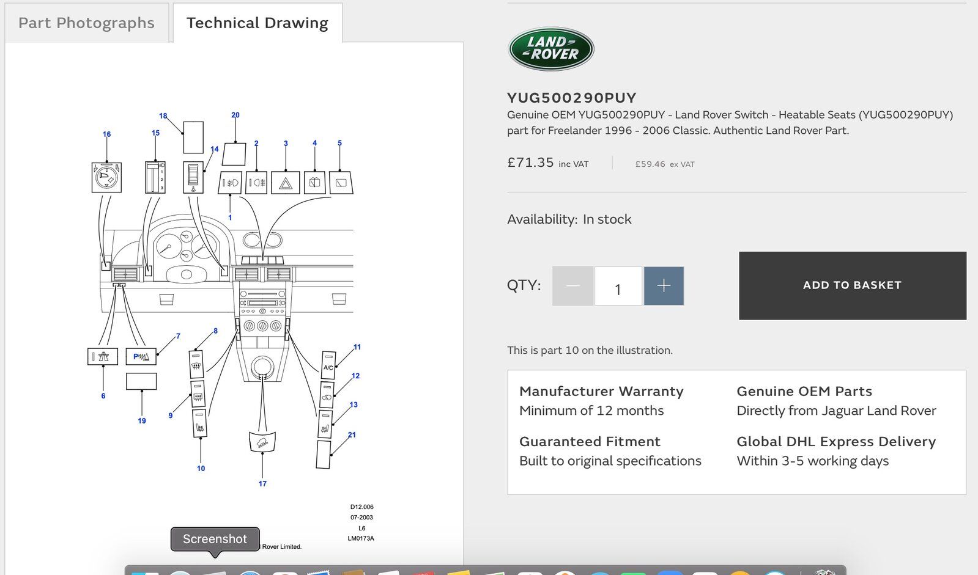
Task: Click the blank switch box, part 20
Action: click(234, 154)
